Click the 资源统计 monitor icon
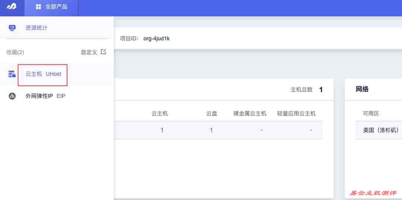 point(12,28)
